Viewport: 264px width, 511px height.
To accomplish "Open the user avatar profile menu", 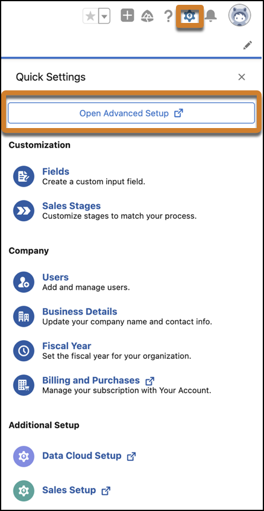I will coord(240,16).
